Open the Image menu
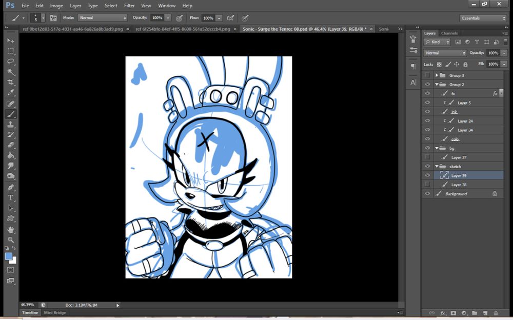The width and height of the screenshot is (513, 320). coord(56,6)
